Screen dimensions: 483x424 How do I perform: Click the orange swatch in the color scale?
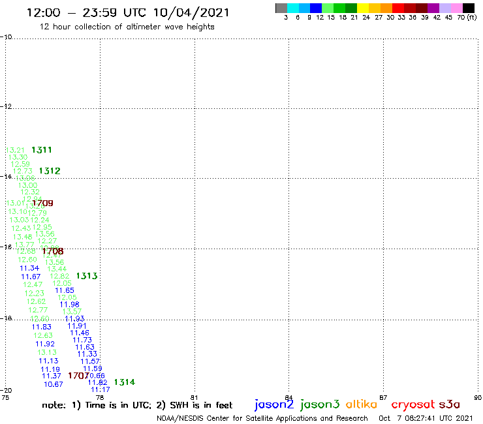tap(386, 8)
